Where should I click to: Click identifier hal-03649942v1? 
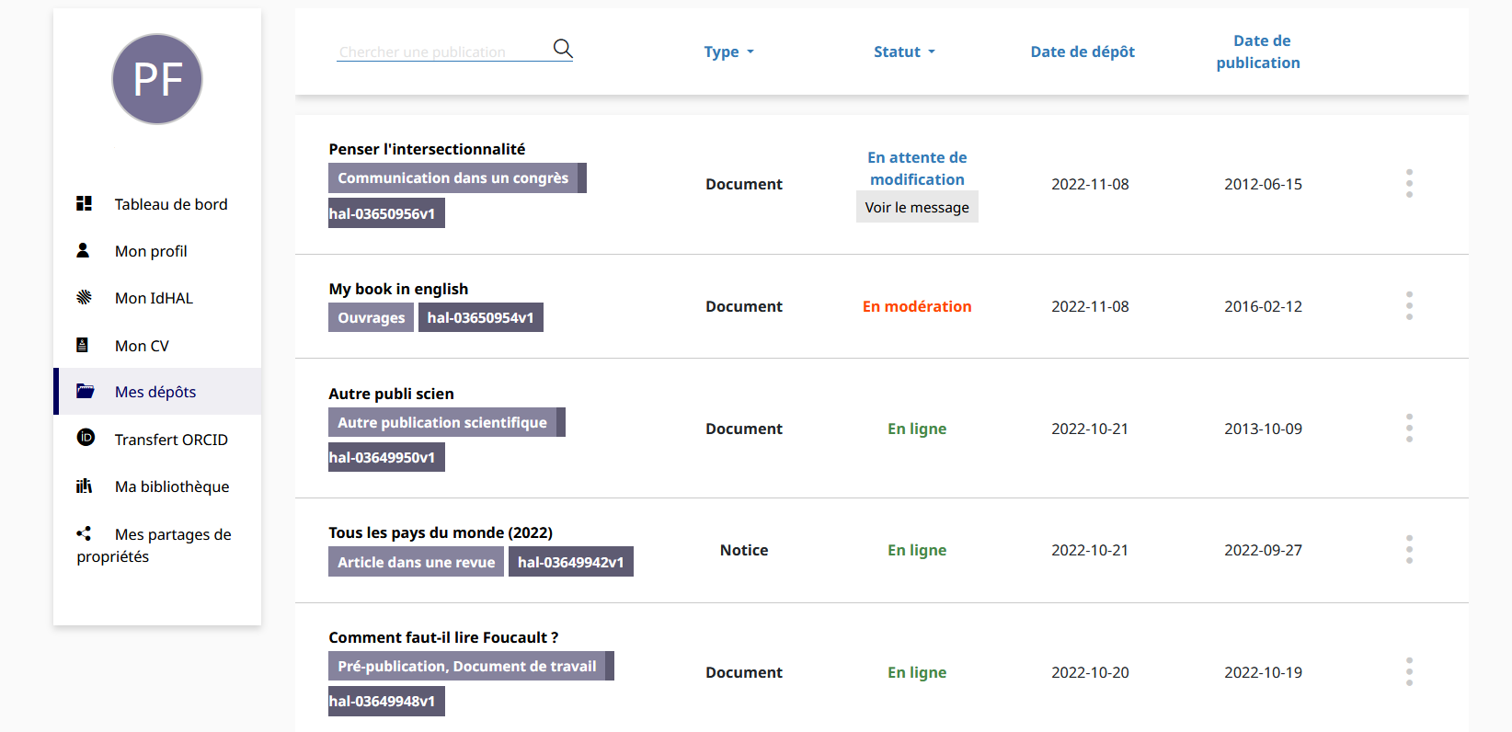tap(571, 562)
